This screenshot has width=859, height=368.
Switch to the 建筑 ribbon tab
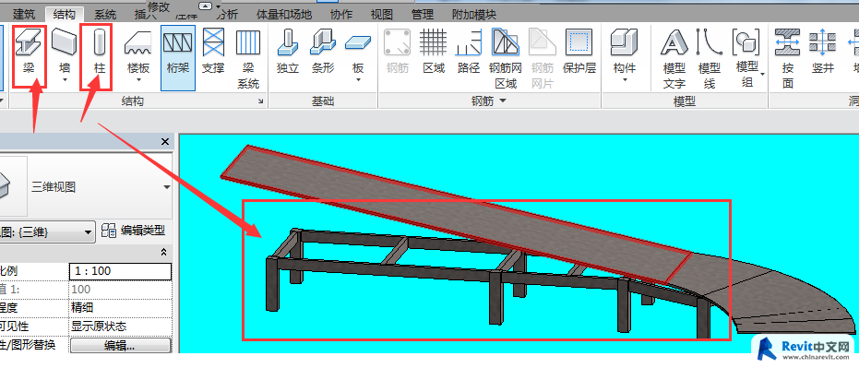pos(24,14)
